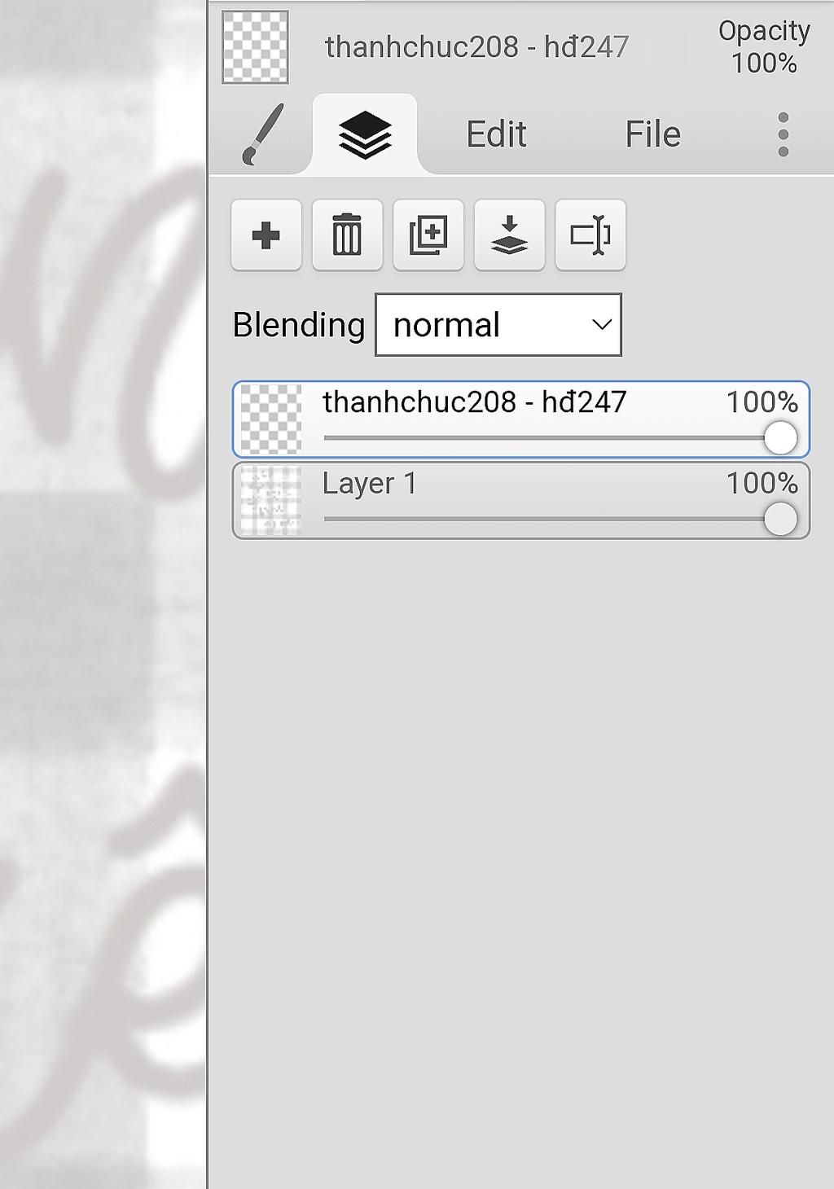Select Layer 1 in layer list
The image size is (834, 1189).
(521, 500)
